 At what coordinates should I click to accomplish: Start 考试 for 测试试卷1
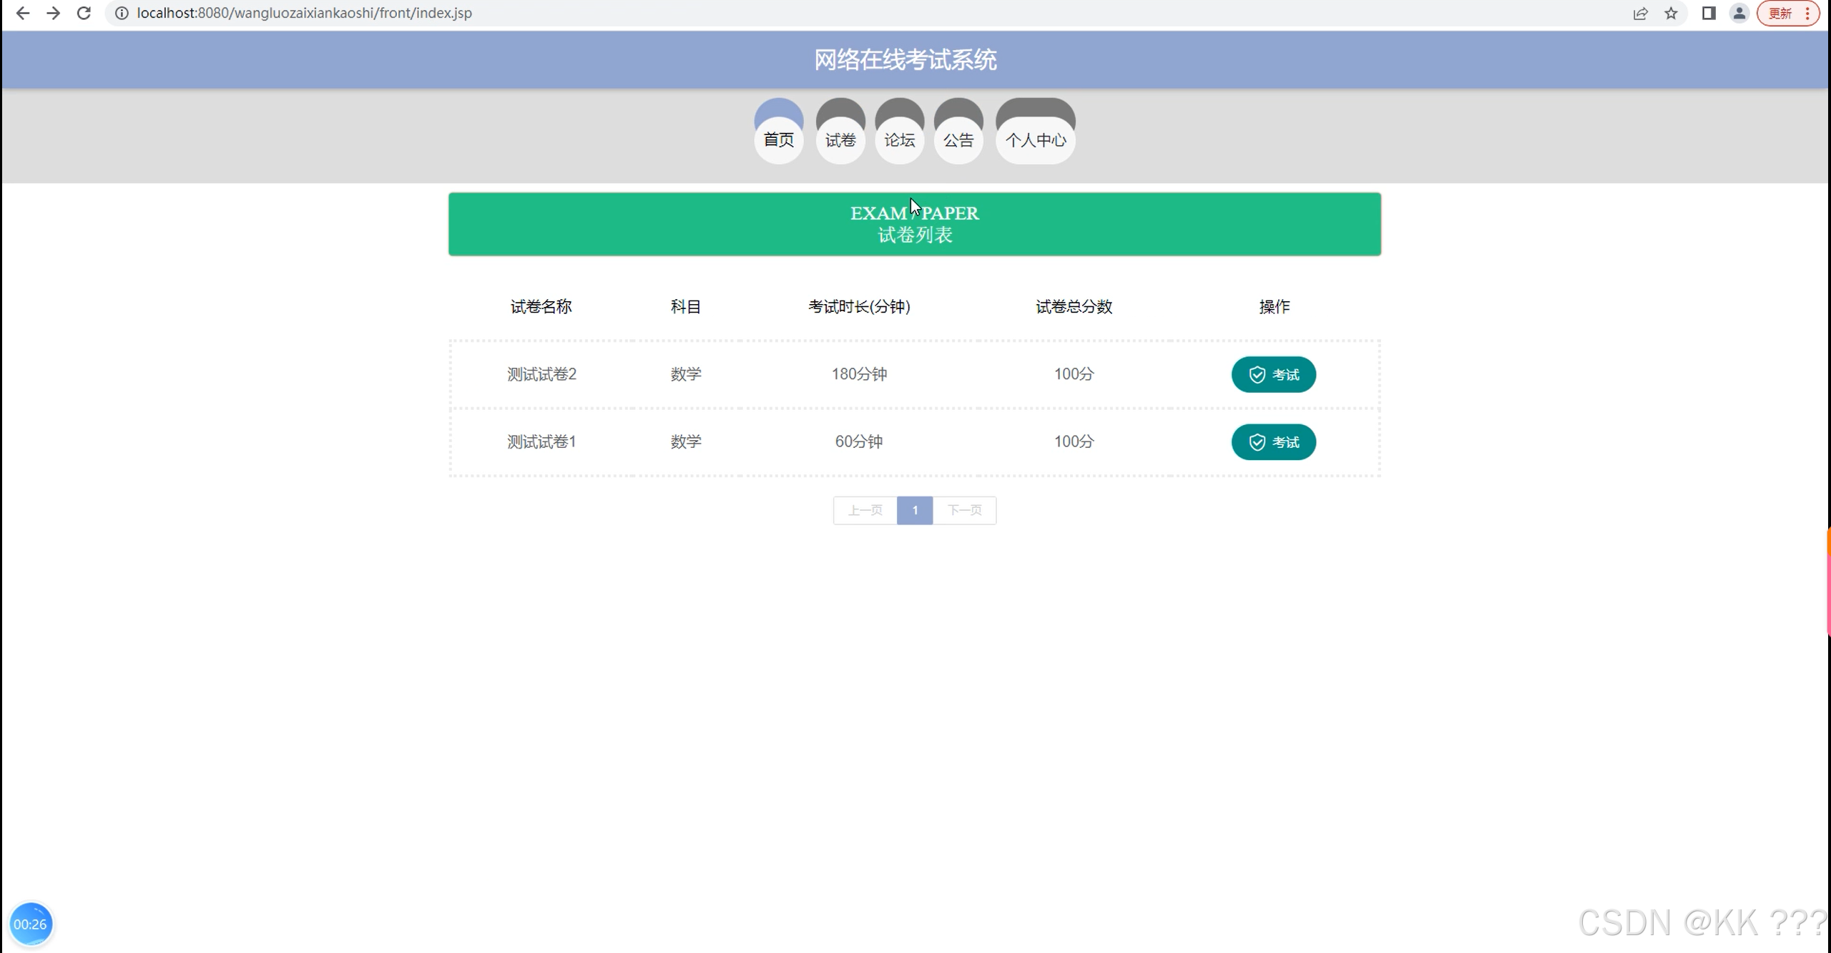pos(1273,441)
